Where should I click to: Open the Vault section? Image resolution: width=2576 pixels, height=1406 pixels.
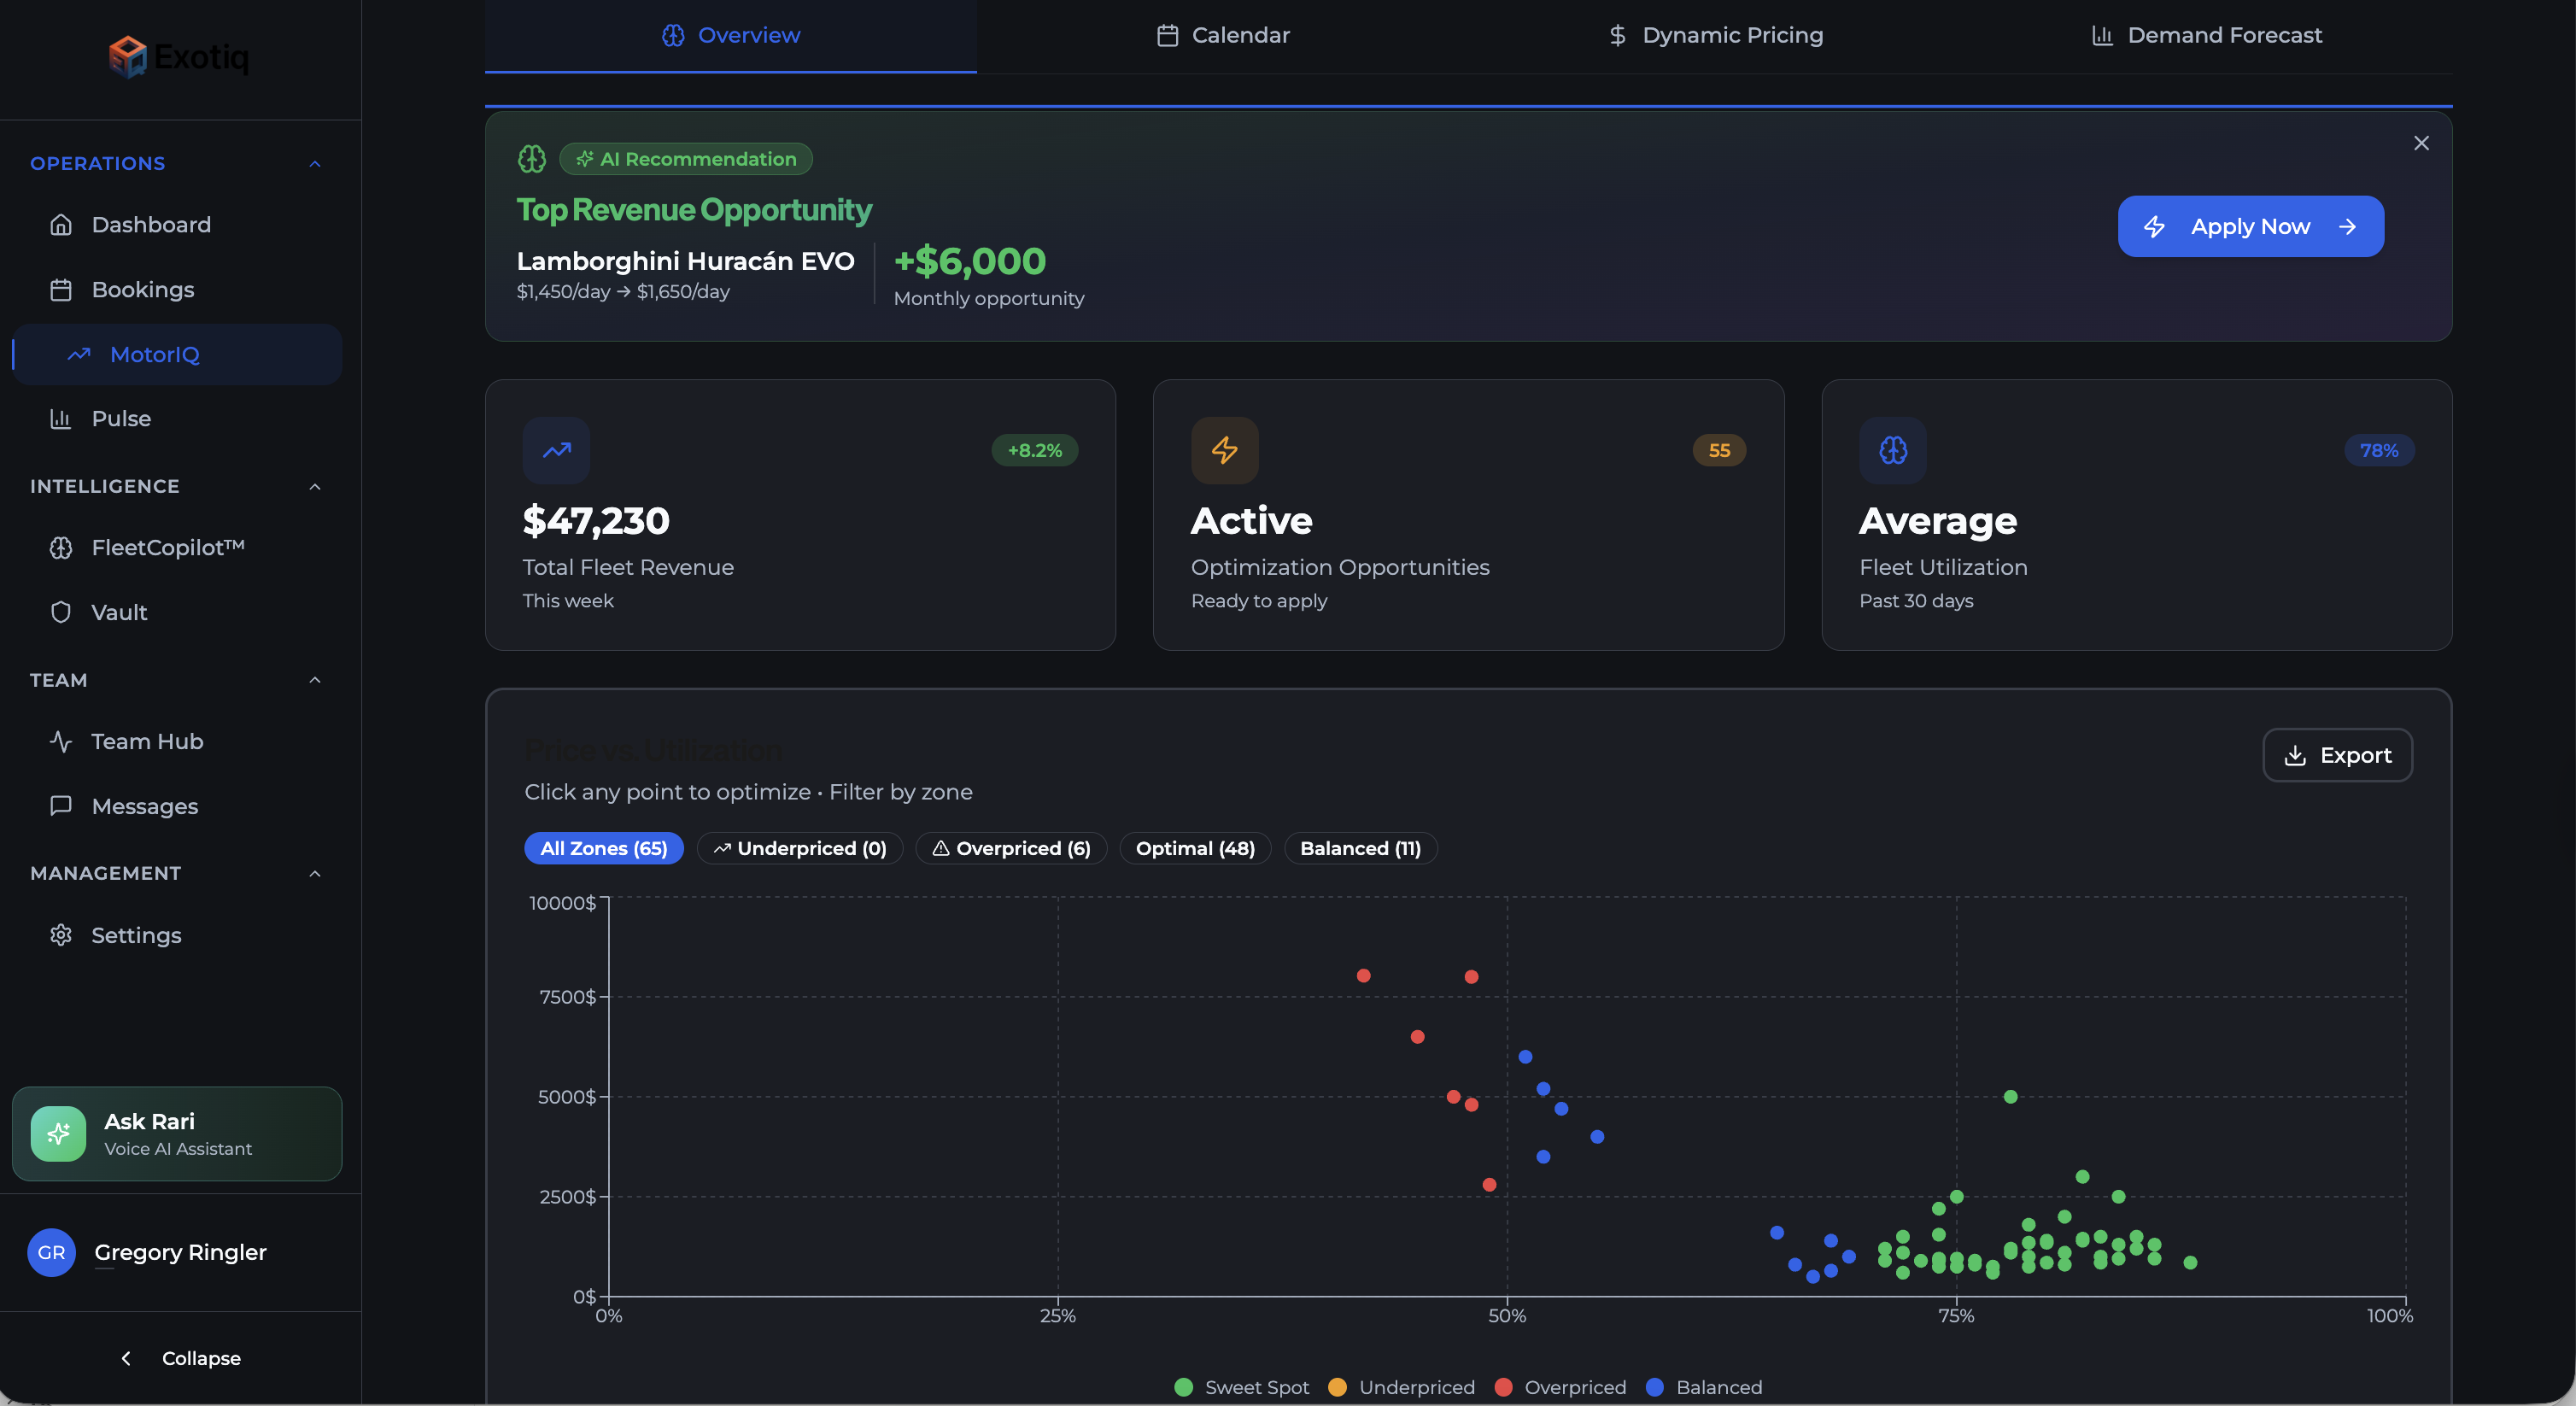point(119,612)
